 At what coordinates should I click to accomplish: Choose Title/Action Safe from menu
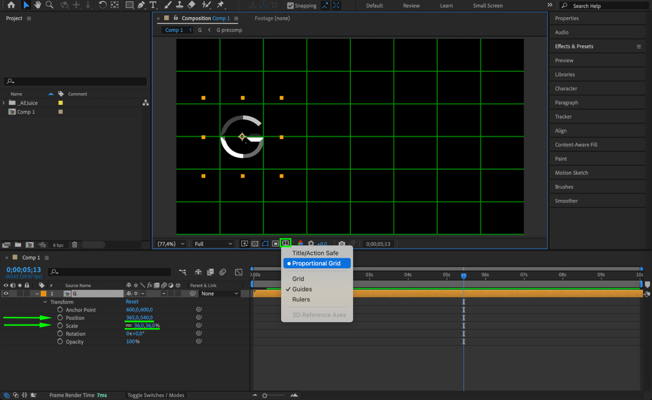(x=315, y=253)
